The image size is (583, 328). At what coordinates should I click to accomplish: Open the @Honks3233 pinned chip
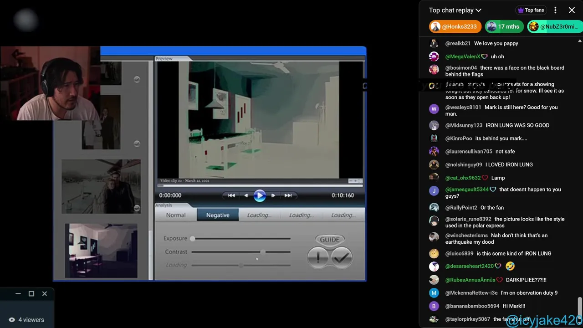click(455, 26)
